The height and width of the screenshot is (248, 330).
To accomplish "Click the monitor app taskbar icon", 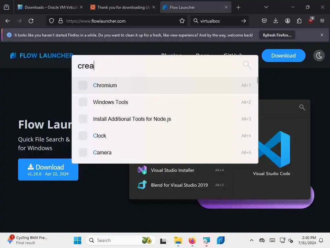I will (x=207, y=240).
